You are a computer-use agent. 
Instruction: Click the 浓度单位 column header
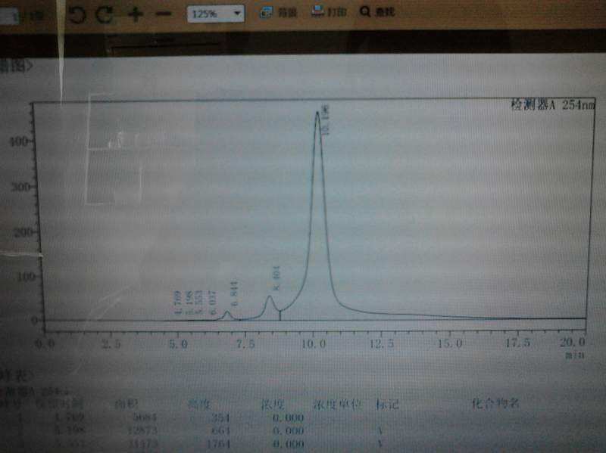pyautogui.click(x=337, y=405)
